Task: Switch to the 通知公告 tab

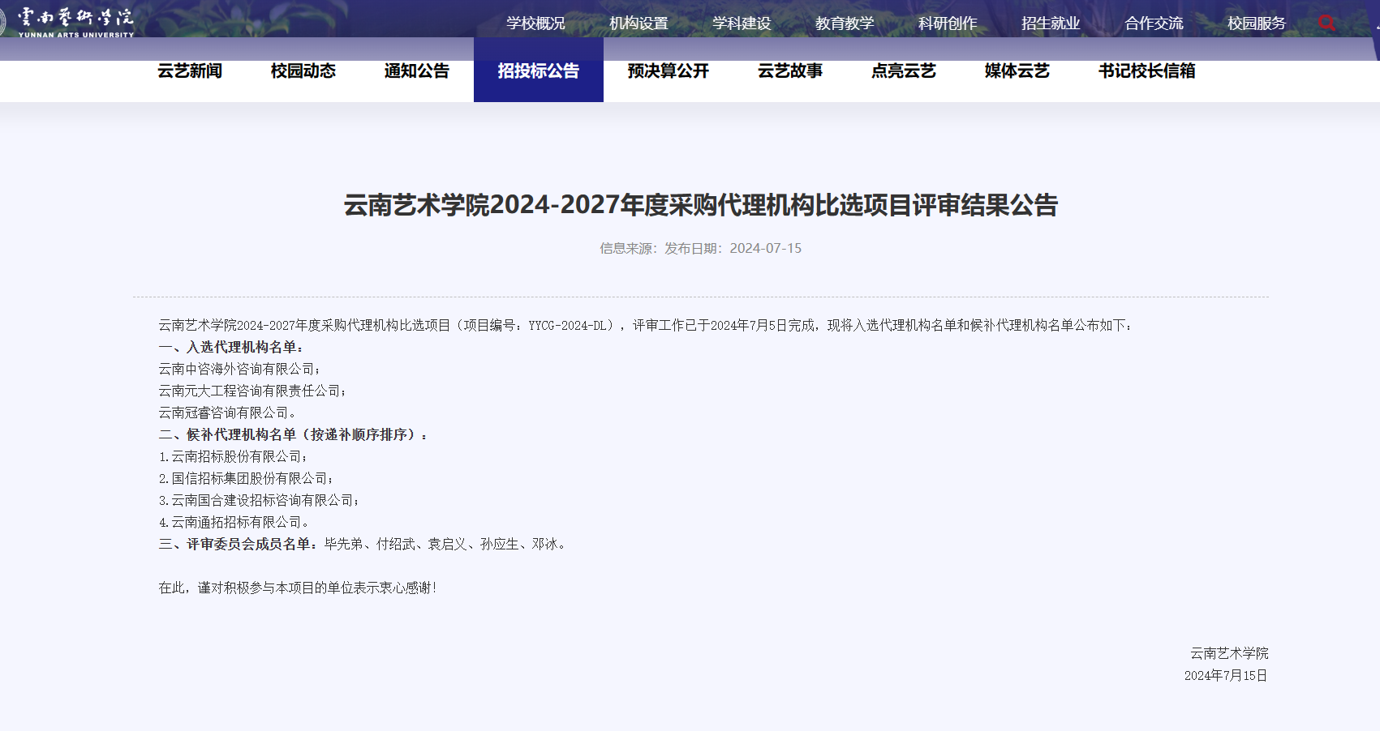Action: (x=417, y=71)
